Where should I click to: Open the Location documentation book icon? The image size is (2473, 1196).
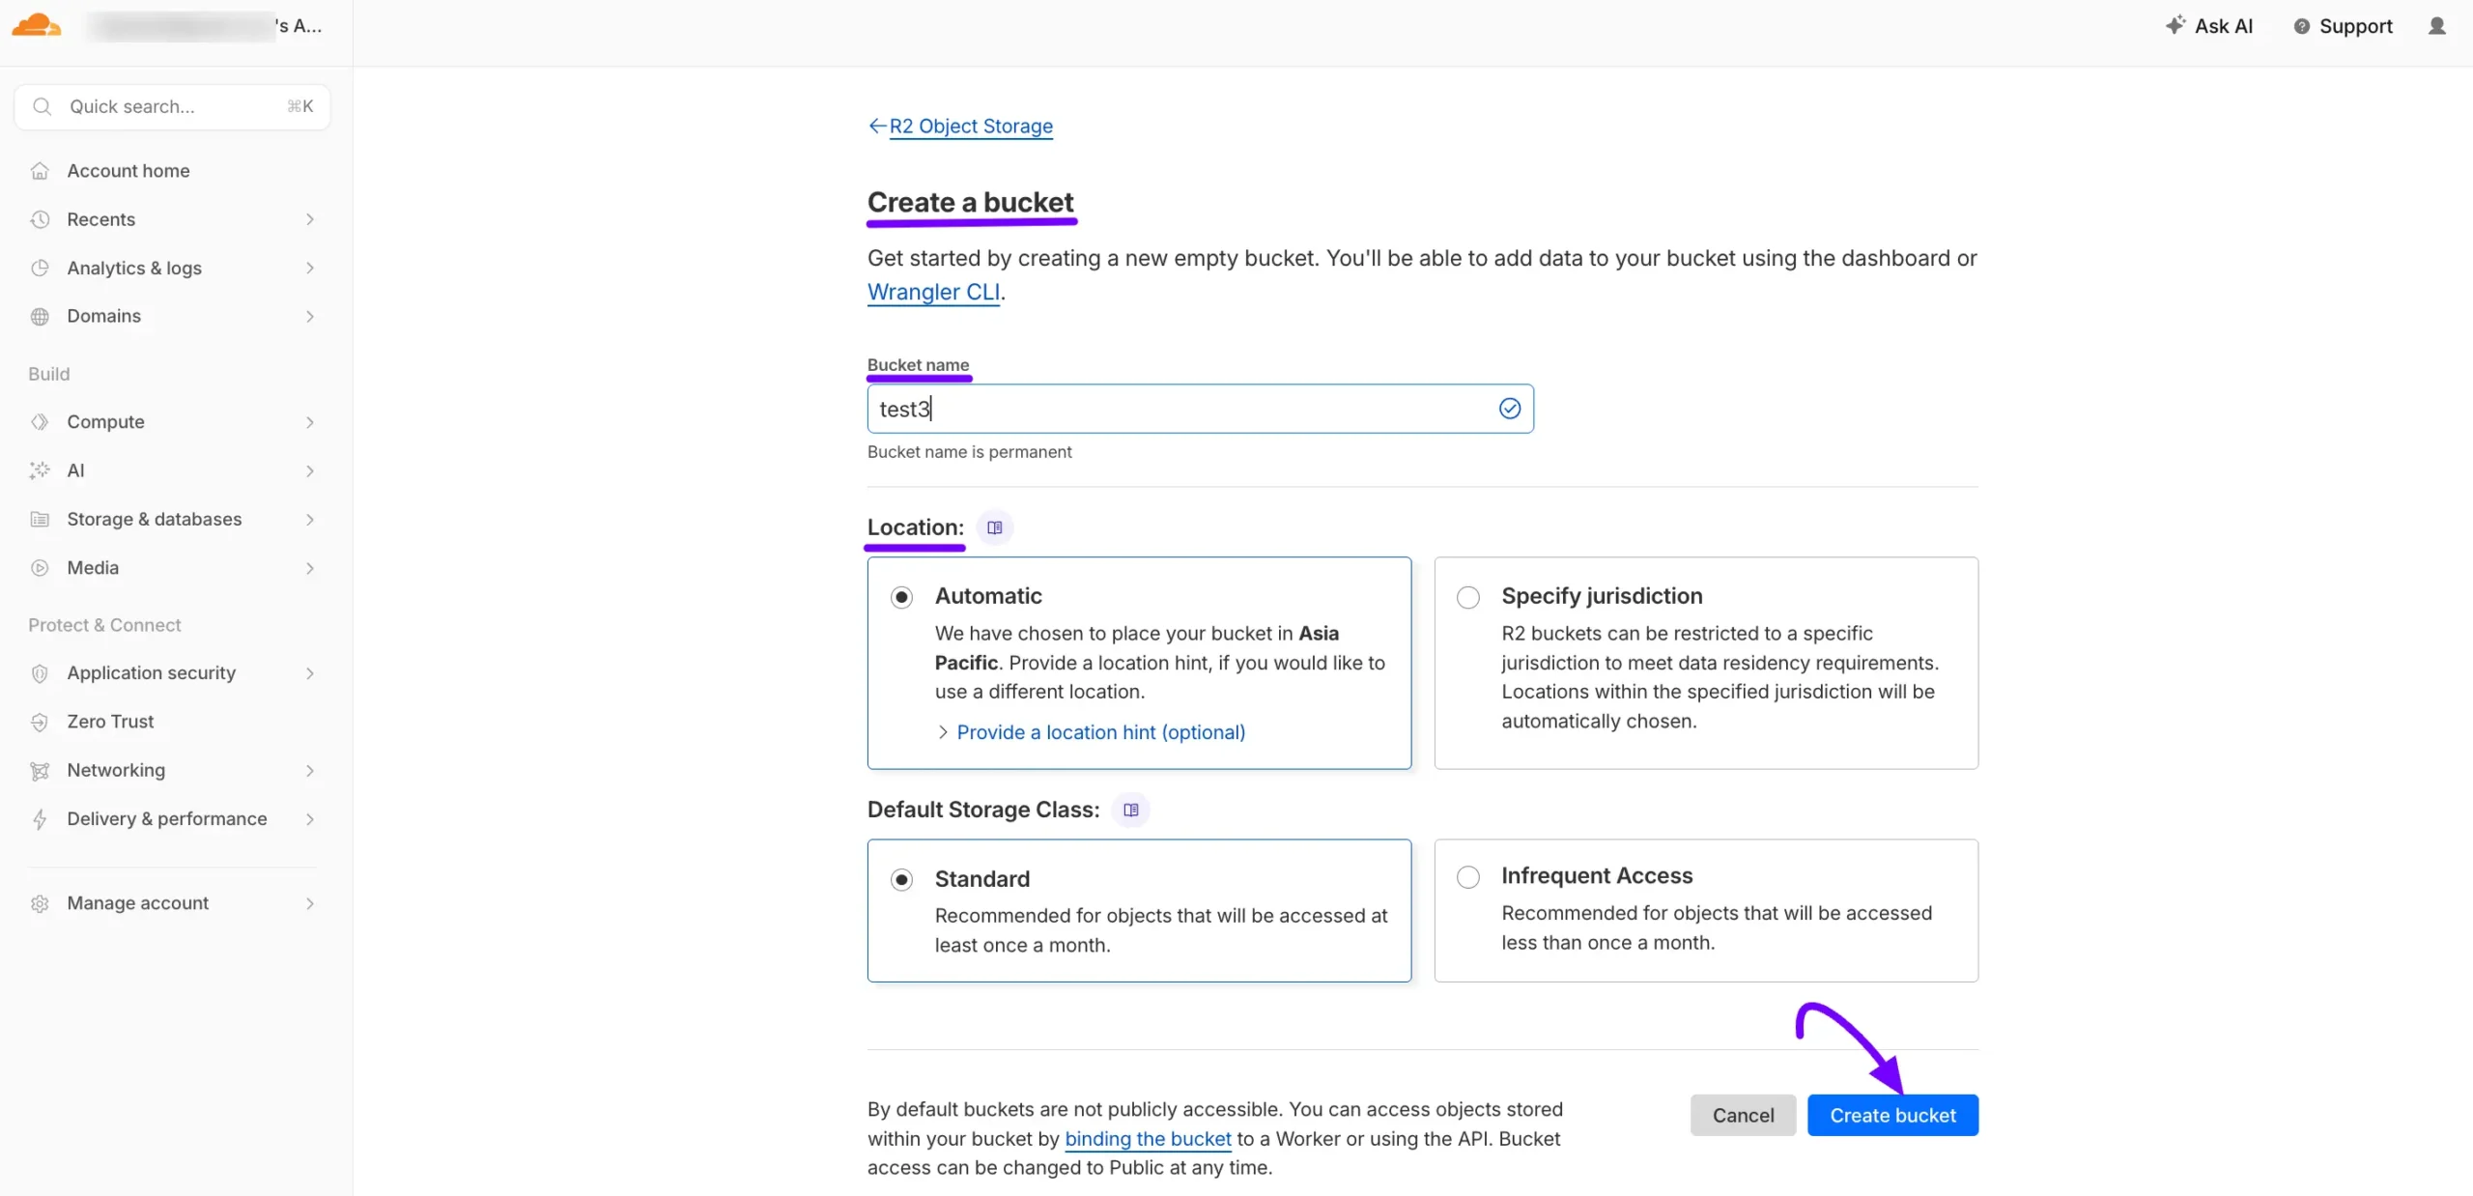[995, 527]
